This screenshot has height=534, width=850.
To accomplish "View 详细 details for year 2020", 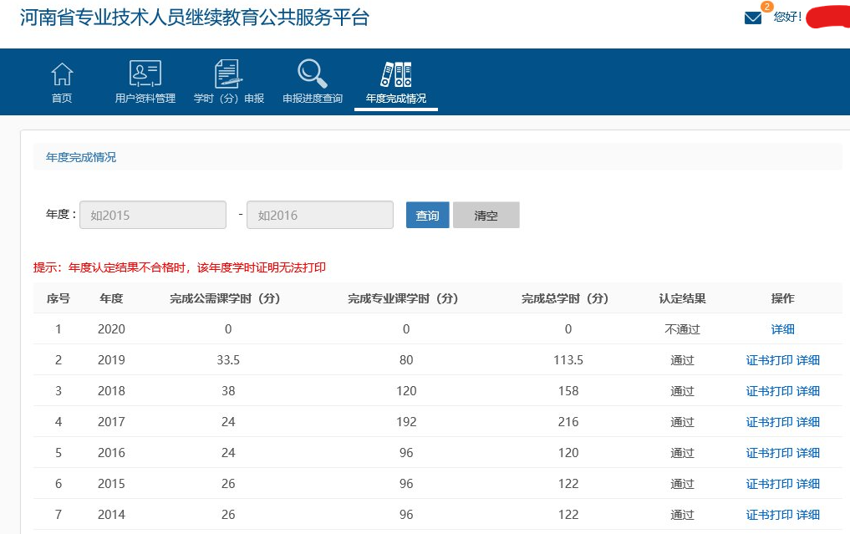I will 781,328.
